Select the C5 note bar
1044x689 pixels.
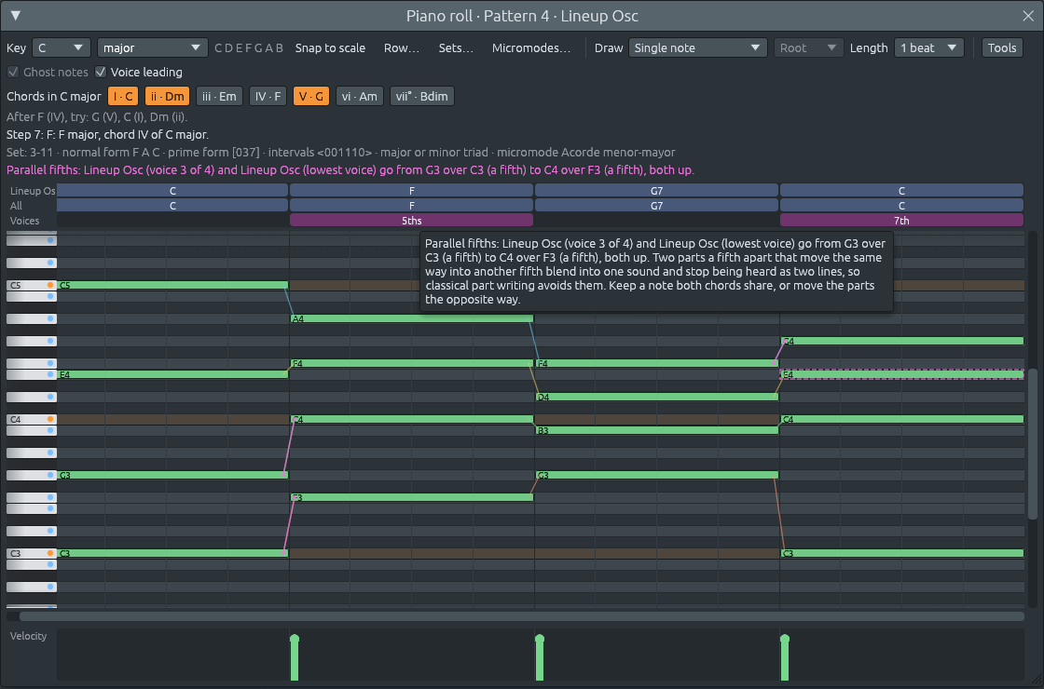point(172,285)
